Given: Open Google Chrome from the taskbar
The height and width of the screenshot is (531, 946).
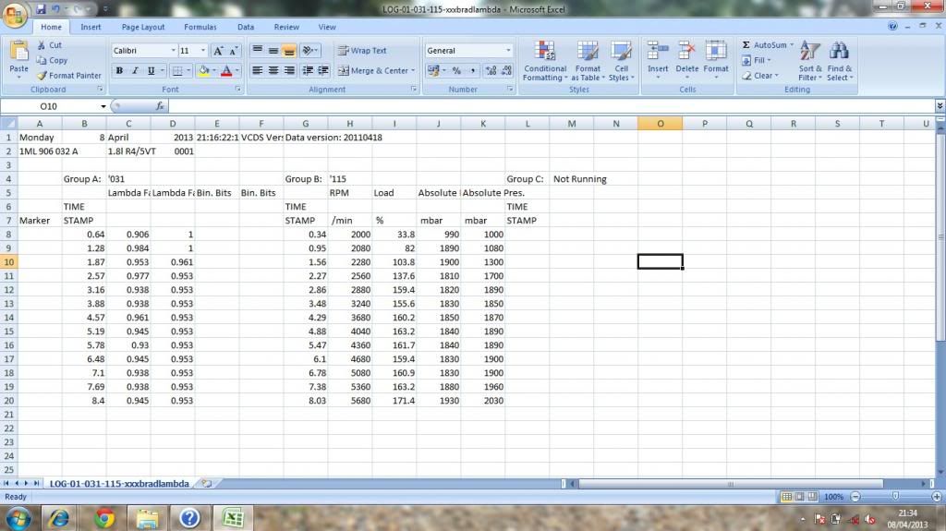Looking at the screenshot, I should [x=103, y=517].
